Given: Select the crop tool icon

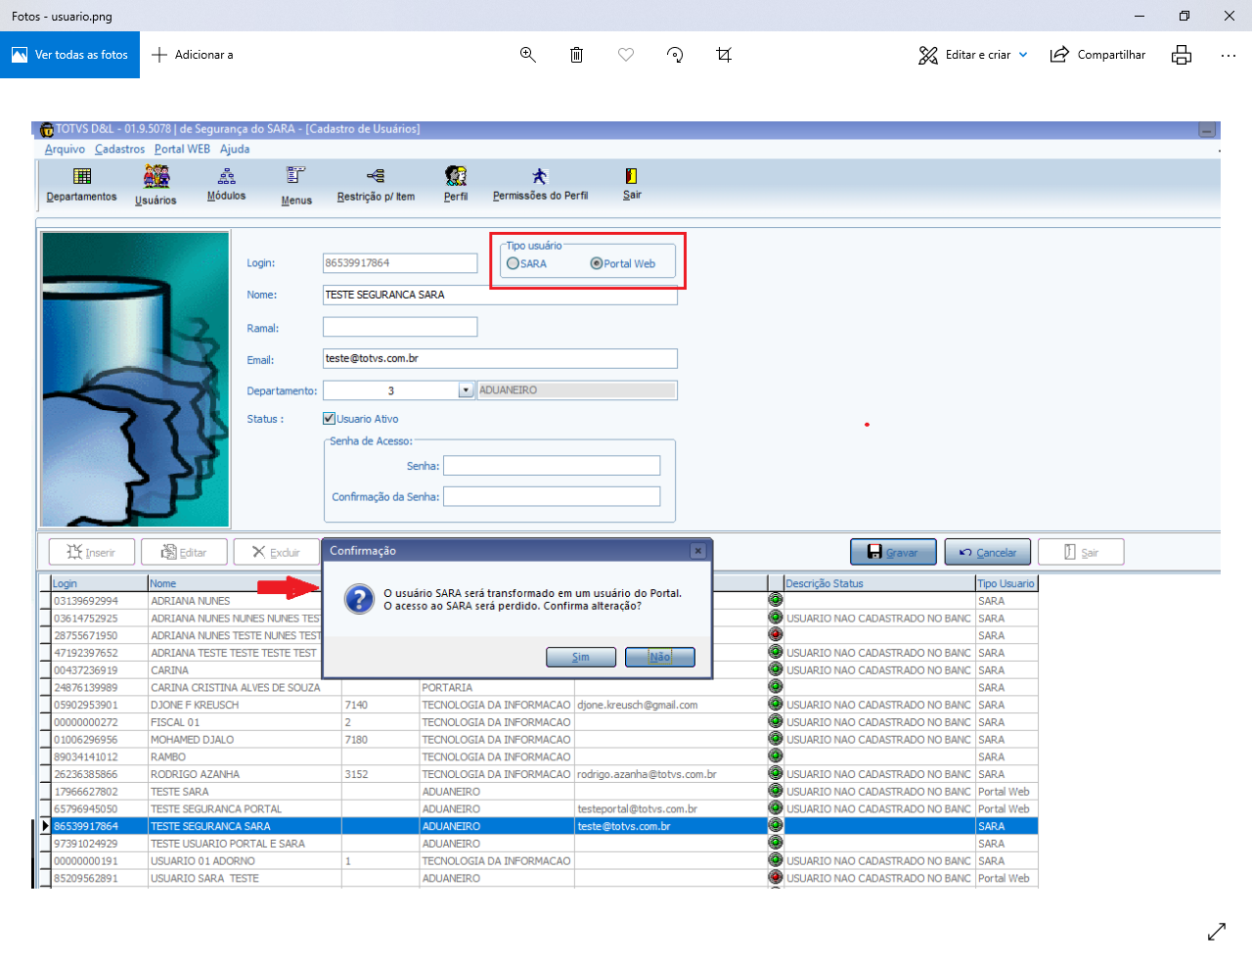Looking at the screenshot, I should pyautogui.click(x=724, y=55).
